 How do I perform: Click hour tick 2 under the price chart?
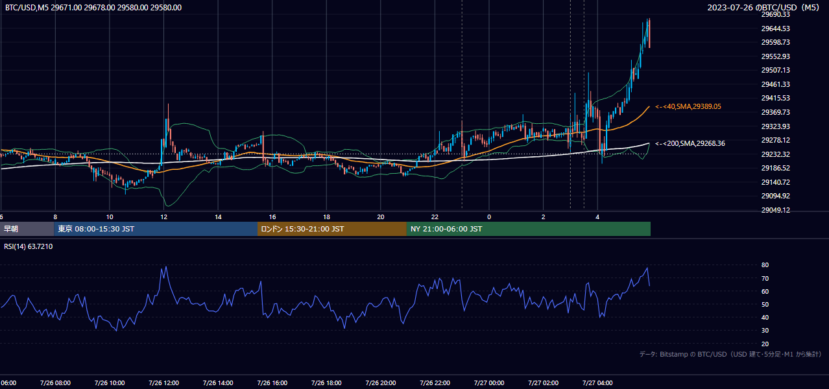[544, 217]
